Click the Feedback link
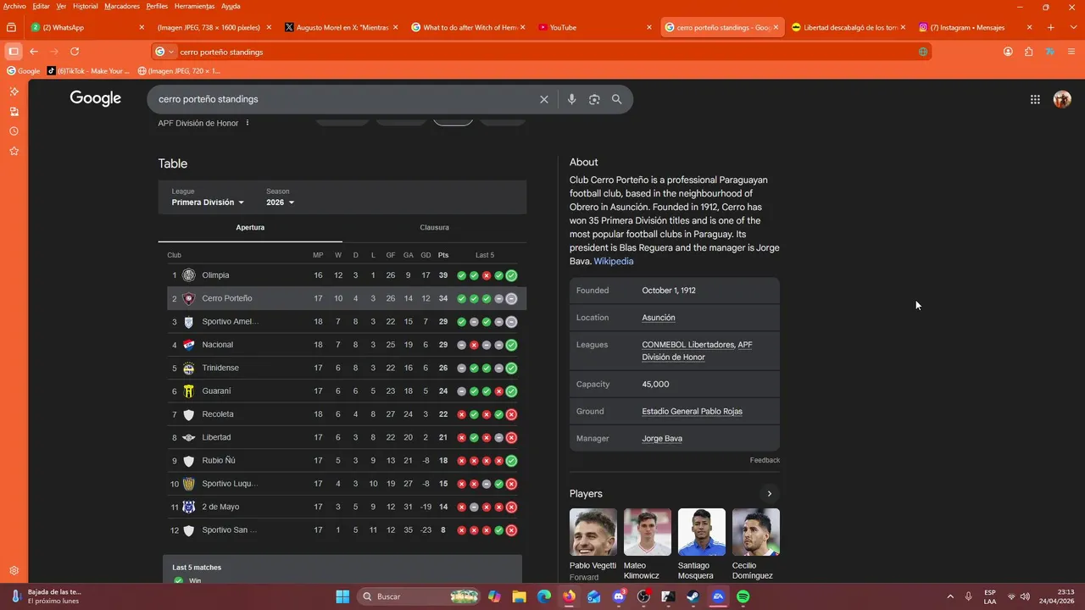 pyautogui.click(x=765, y=460)
